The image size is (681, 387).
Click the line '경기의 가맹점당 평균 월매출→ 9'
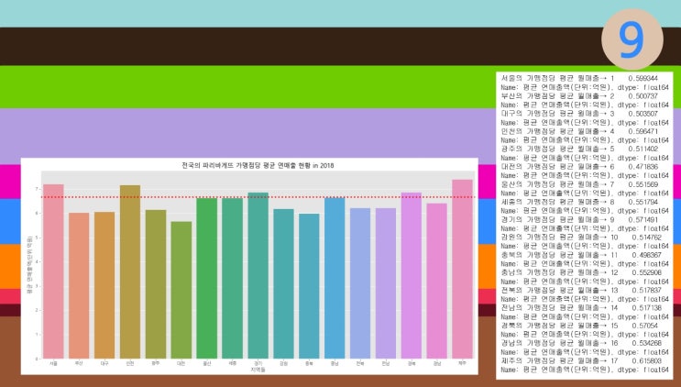pyautogui.click(x=557, y=220)
